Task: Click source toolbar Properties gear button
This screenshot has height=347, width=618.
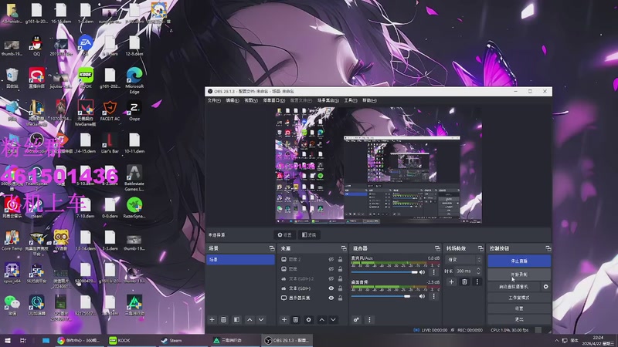Action: pos(284,235)
